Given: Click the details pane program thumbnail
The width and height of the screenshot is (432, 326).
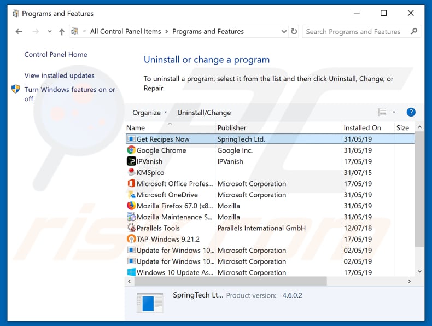Looking at the screenshot, I should [x=150, y=303].
